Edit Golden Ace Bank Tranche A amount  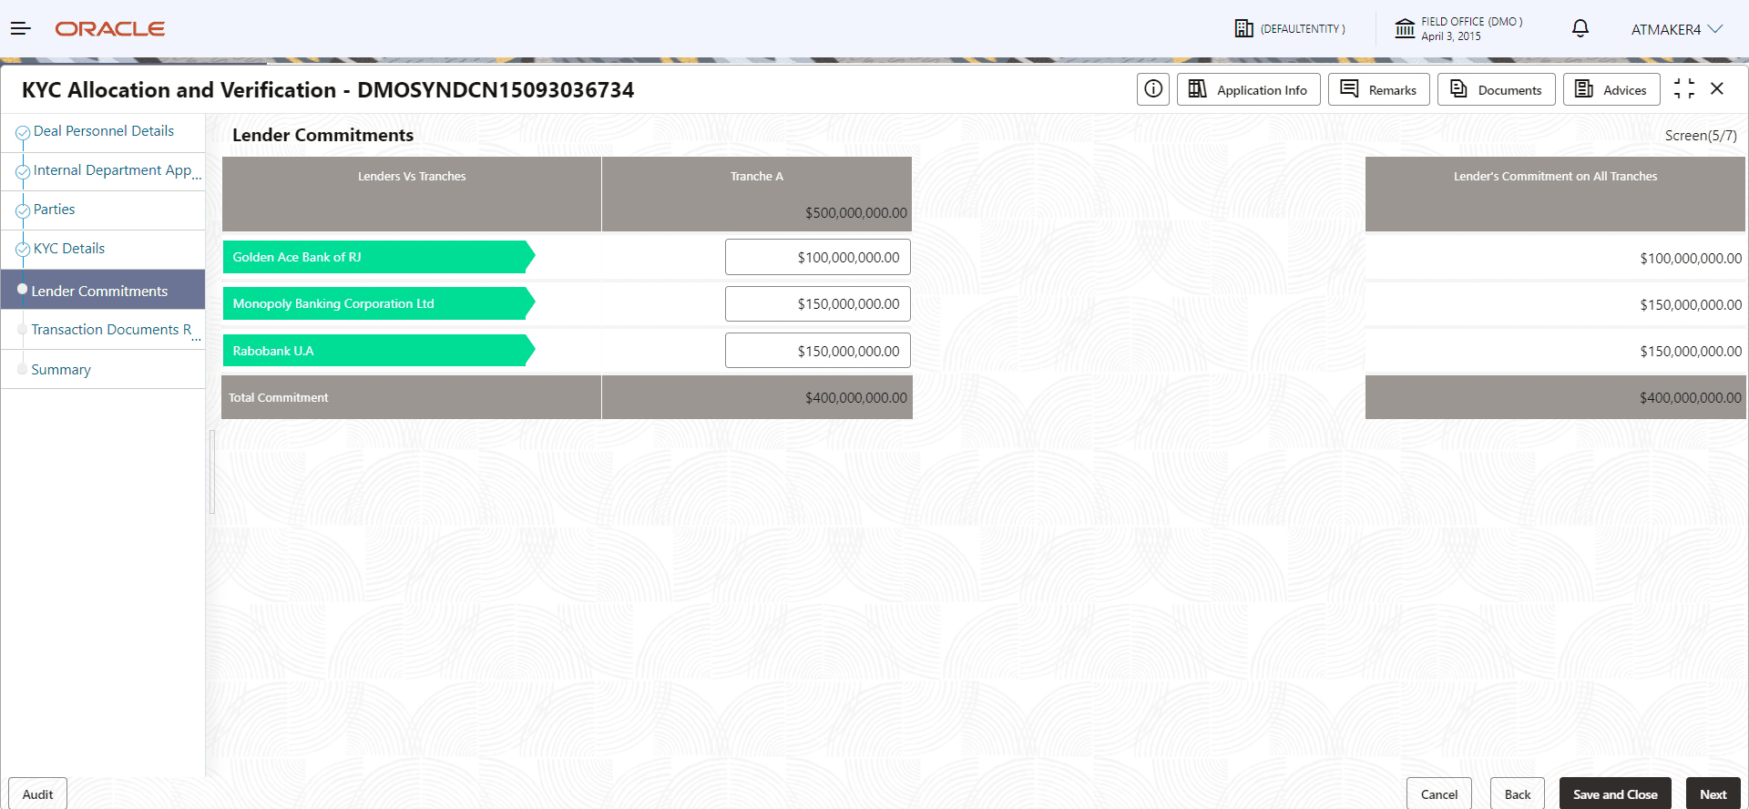click(x=818, y=257)
